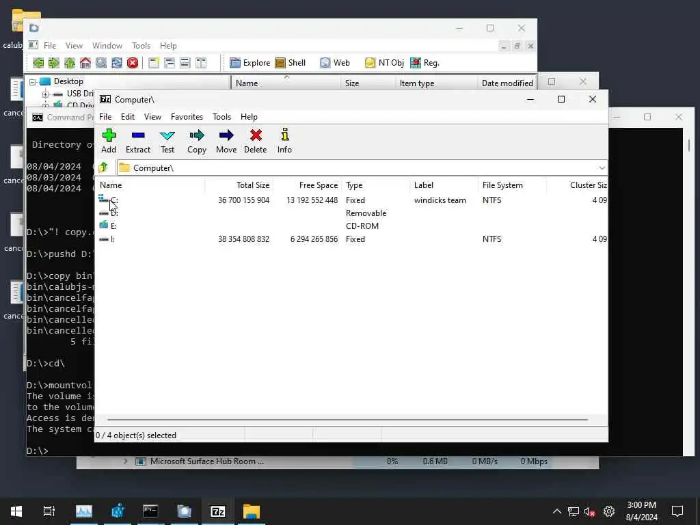Click the Web button in the back window

335,63
